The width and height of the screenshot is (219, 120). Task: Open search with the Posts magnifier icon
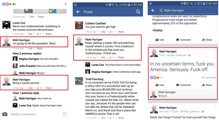(x=138, y=12)
